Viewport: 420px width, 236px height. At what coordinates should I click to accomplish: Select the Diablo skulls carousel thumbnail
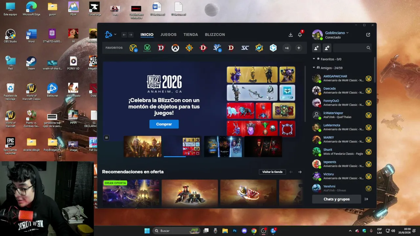pos(263,147)
